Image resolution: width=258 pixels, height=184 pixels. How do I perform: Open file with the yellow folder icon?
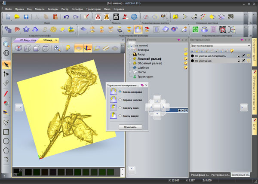17,17
